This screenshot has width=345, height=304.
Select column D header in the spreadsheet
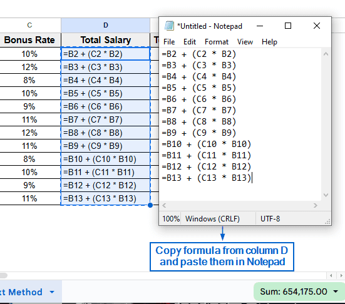106,25
